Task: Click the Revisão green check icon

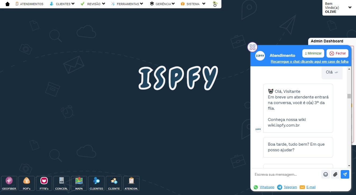Action: point(82,4)
